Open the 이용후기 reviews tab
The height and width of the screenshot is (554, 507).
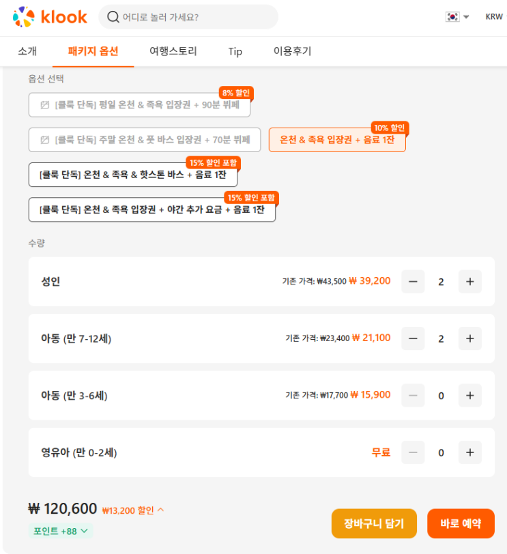pyautogui.click(x=292, y=51)
